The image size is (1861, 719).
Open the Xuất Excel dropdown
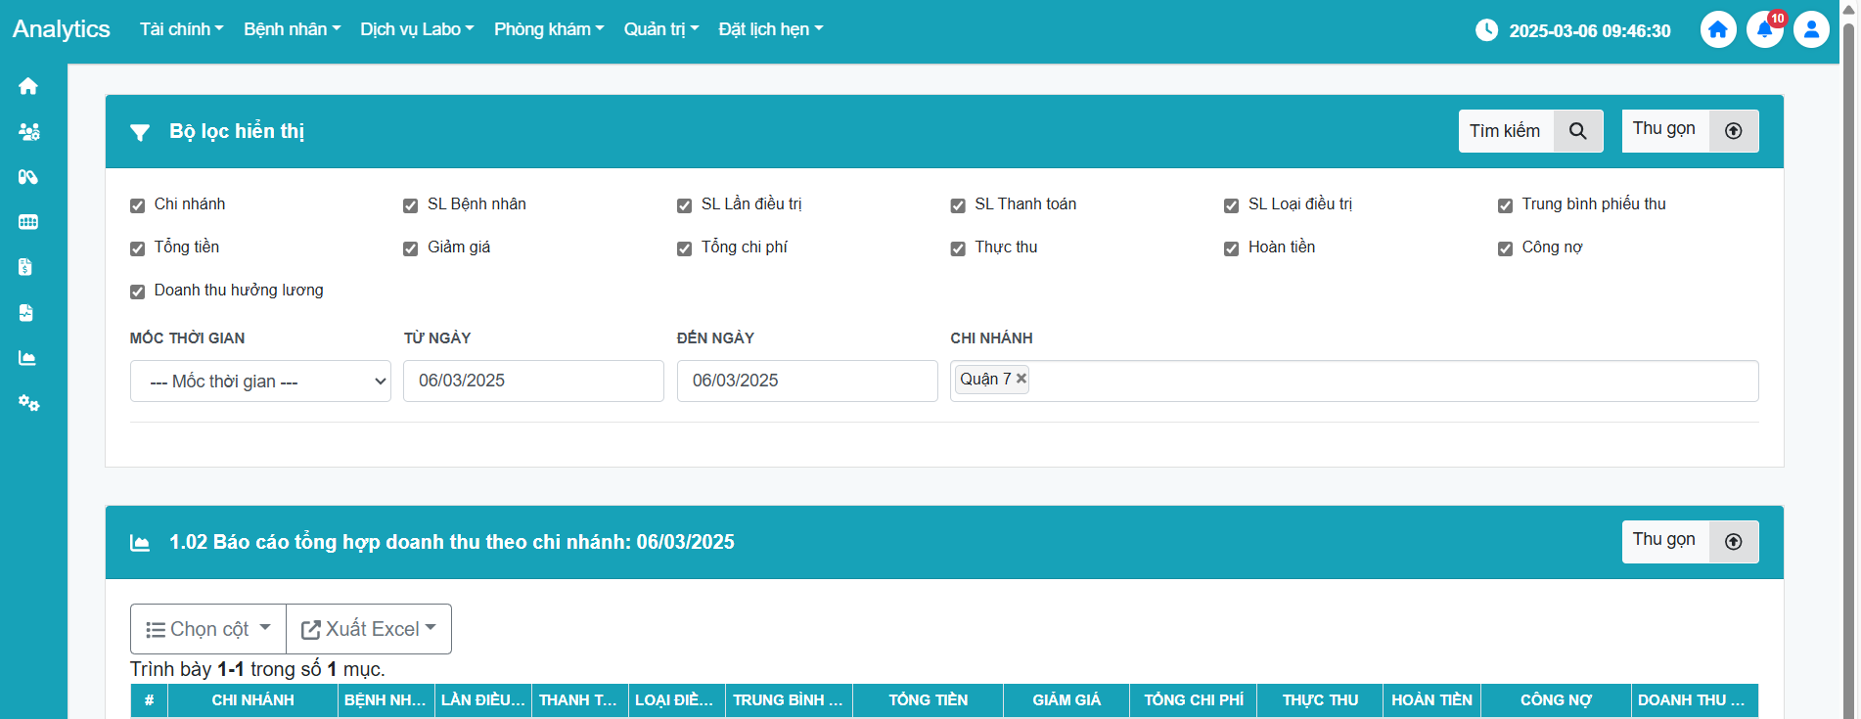coord(369,629)
